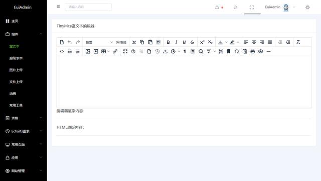The image size is (321, 181).
Task: Open find and replace
Action: coord(201,51)
